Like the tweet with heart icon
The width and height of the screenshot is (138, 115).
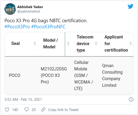click(x=7, y=110)
